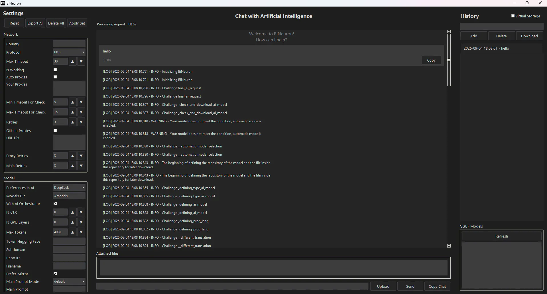The width and height of the screenshot is (547, 294).
Task: Uncheck With AI Orchestrator
Action: coord(55,204)
